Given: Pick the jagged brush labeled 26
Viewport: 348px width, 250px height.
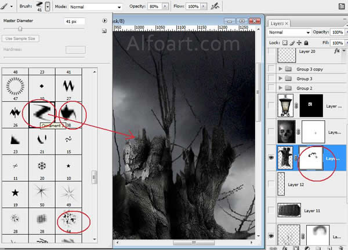Looking at the screenshot, I should tap(15, 113).
